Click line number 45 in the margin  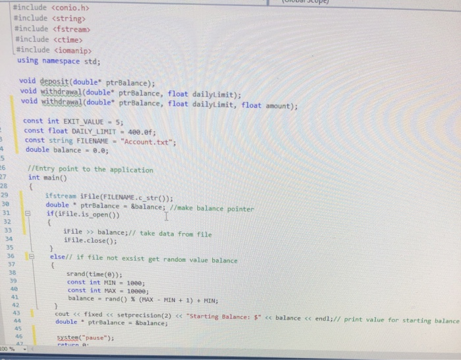pyautogui.click(x=18, y=328)
